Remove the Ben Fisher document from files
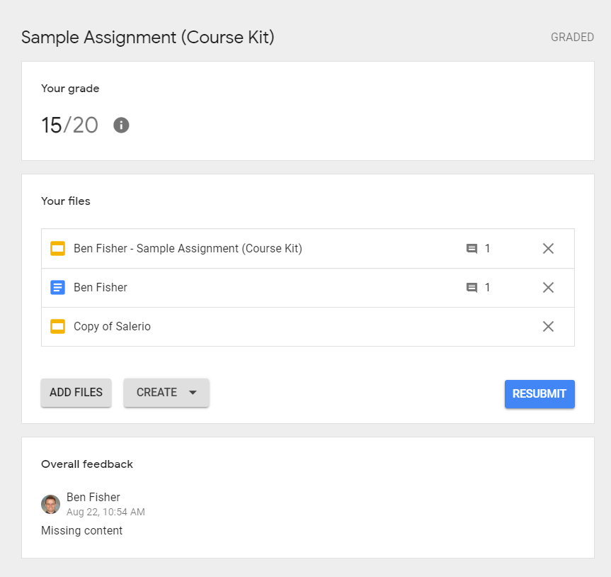The image size is (611, 577). point(548,288)
